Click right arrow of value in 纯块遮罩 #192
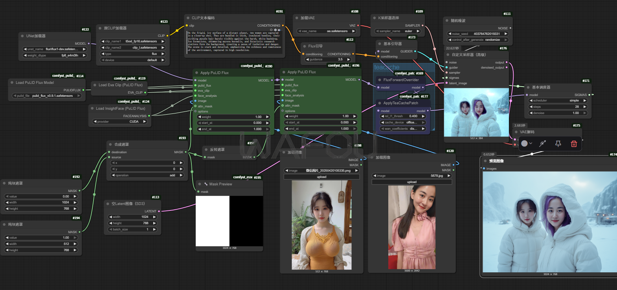 click(75, 196)
